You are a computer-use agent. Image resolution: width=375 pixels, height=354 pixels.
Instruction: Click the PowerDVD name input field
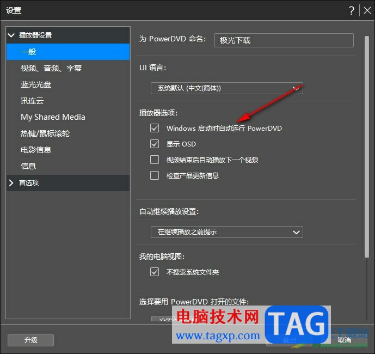tap(284, 40)
